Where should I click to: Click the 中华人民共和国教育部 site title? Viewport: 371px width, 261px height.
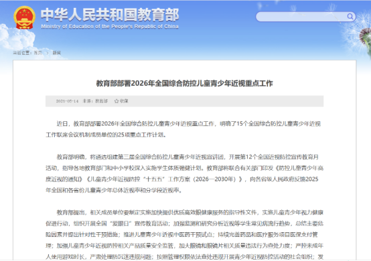coord(110,15)
